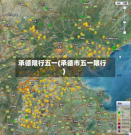Click the white 无效数据 legend dot
This screenshot has width=131, height=135.
119,109
